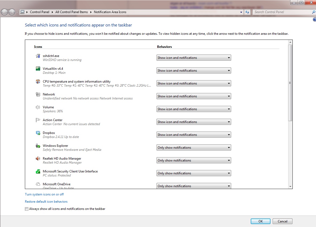
Task: Open behavior dropdown for Volume
Action: [x=194, y=109]
